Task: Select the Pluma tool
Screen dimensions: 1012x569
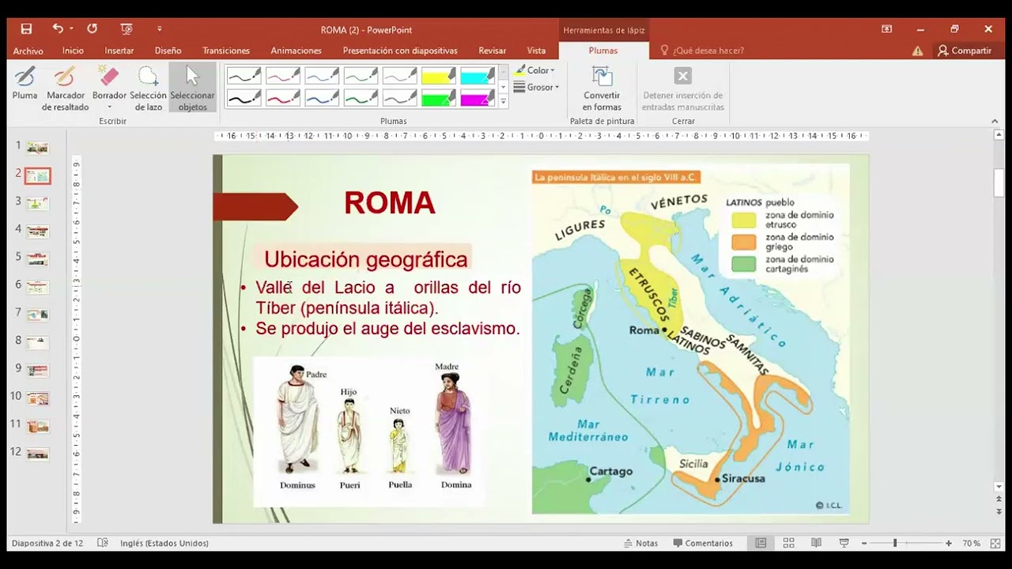Action: click(x=25, y=83)
